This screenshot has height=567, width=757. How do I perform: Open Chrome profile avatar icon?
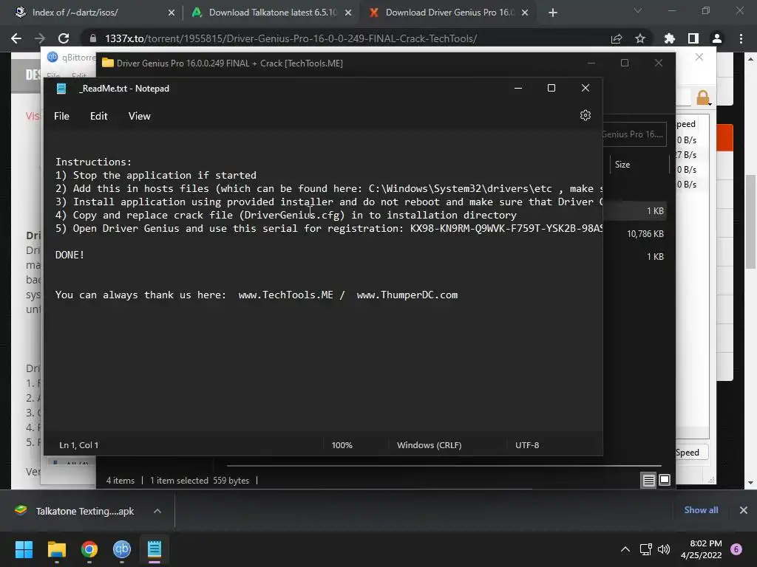pyautogui.click(x=717, y=38)
